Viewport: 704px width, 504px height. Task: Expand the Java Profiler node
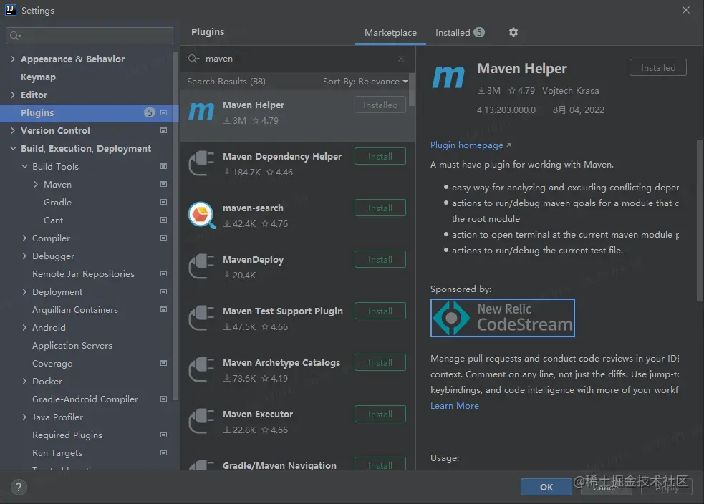[x=24, y=417]
